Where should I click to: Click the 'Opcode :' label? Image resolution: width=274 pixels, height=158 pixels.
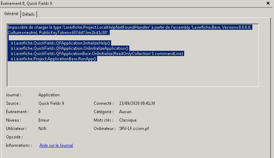click(14, 137)
